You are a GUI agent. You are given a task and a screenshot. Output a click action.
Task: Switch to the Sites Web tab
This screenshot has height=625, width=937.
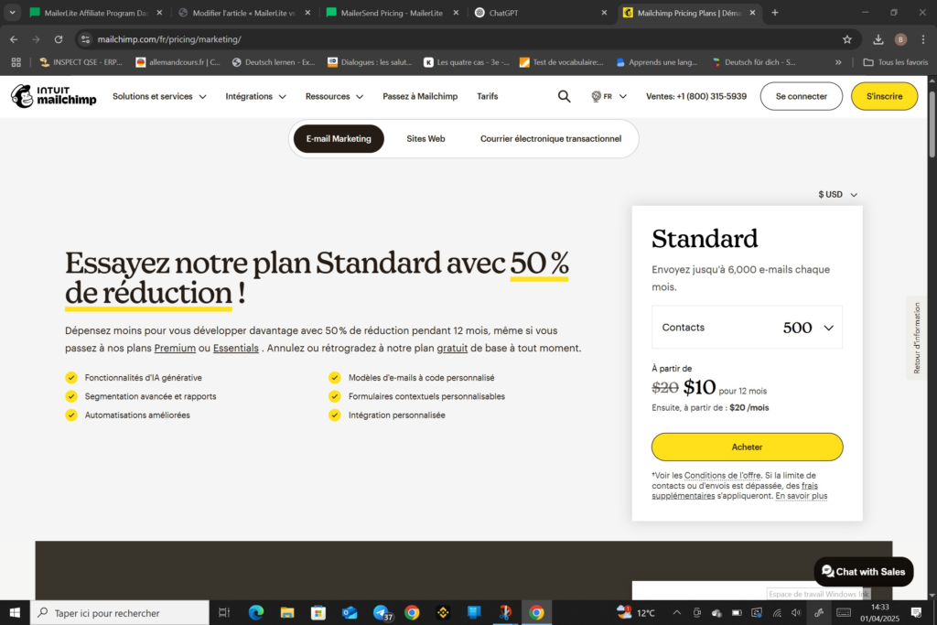(425, 138)
